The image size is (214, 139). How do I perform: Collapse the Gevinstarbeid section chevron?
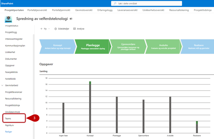(x=2, y=85)
